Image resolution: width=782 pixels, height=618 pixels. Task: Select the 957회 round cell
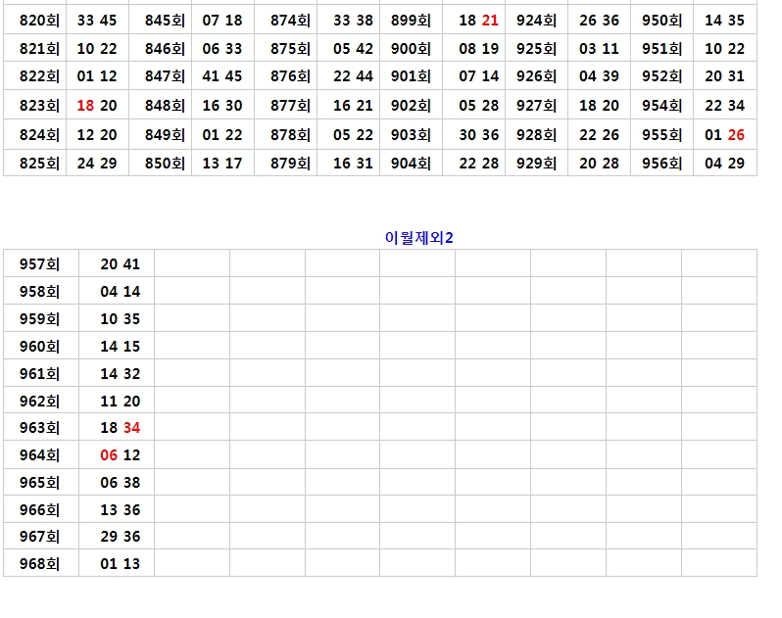40,263
